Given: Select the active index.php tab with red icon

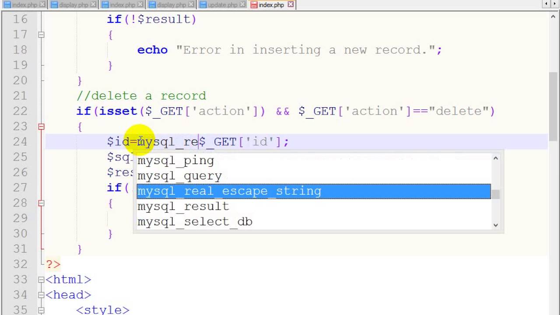Looking at the screenshot, I should pyautogui.click(x=271, y=5).
